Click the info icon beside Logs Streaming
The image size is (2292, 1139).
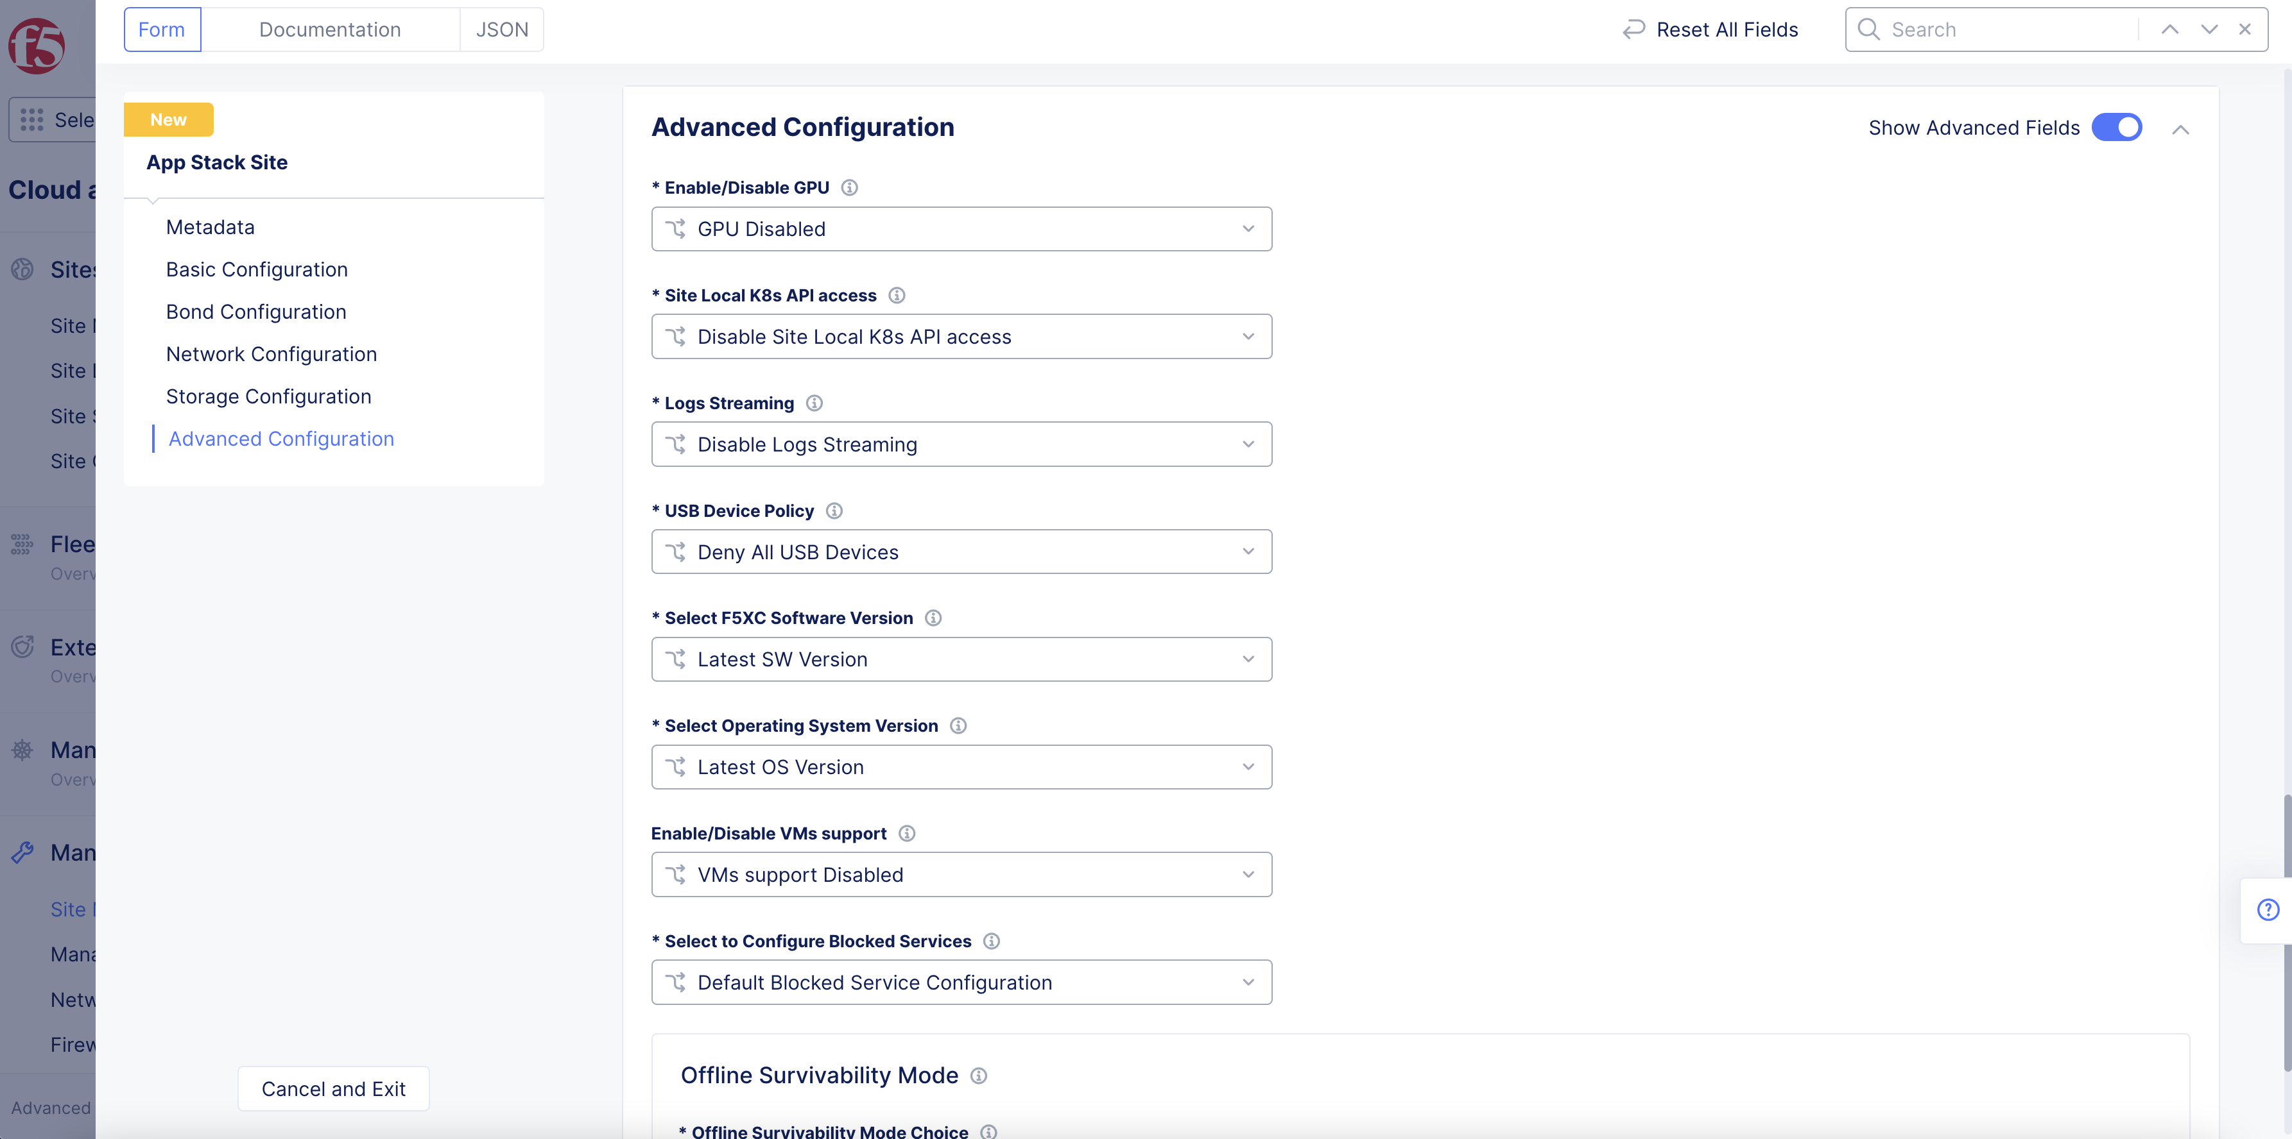tap(814, 403)
